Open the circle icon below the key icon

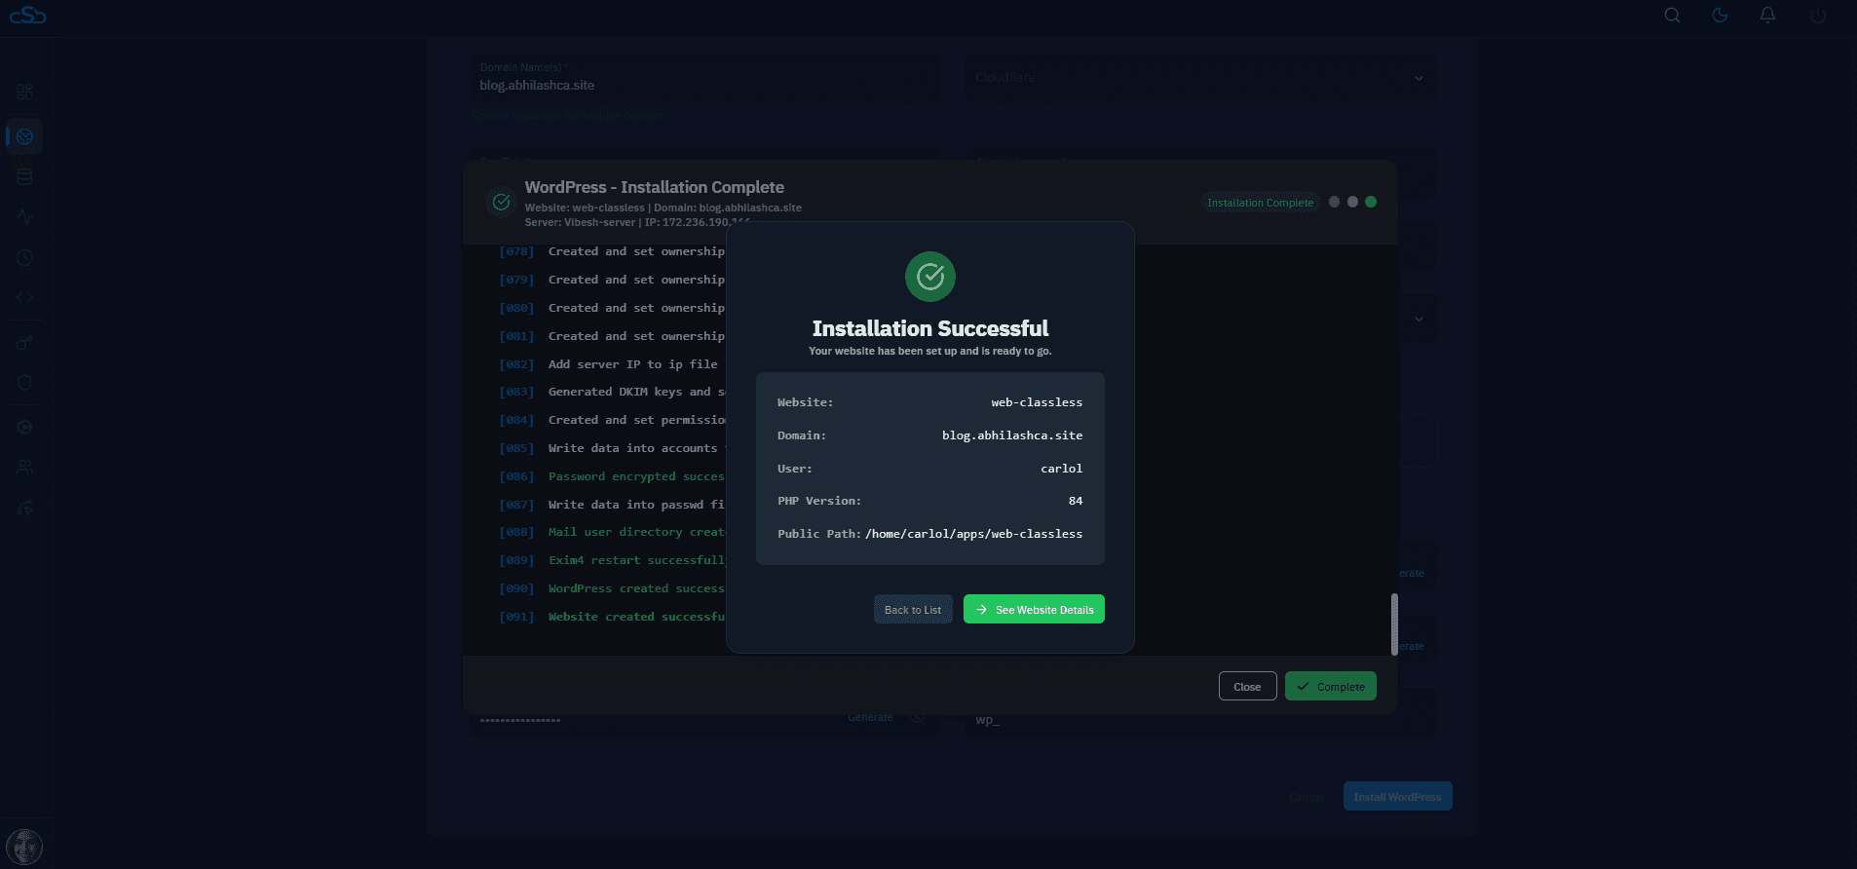[x=25, y=383]
